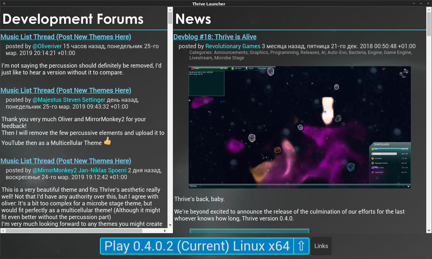This screenshot has width=432, height=259.
Task: Click the forums panel vertical scrollbar thumb
Action: pyautogui.click(x=170, y=18)
